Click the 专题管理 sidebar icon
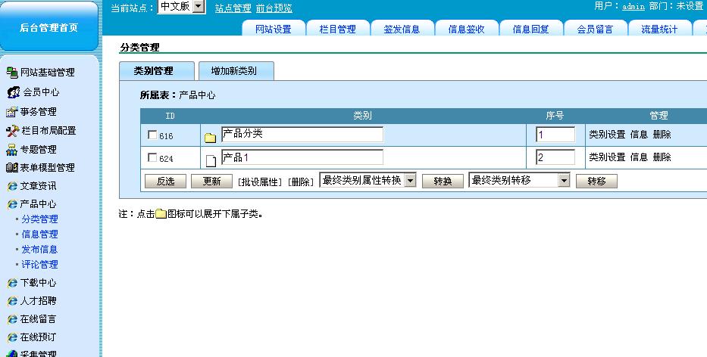 click(x=11, y=150)
